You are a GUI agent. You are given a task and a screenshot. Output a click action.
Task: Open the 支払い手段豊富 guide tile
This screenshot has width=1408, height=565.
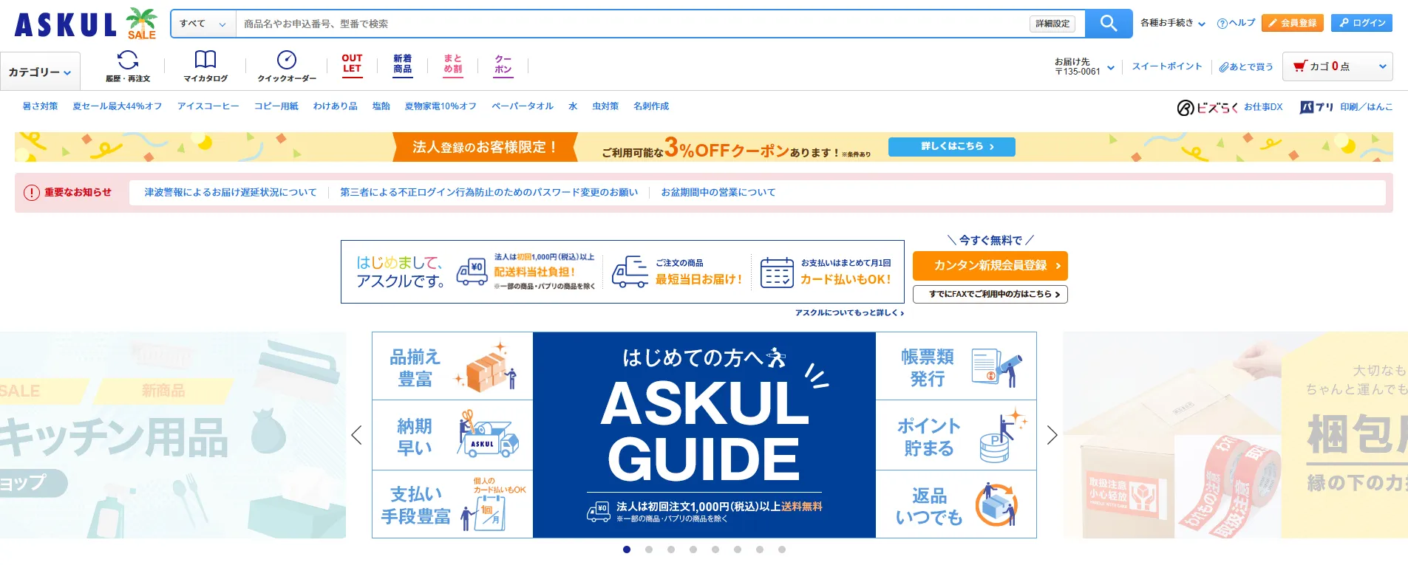click(452, 504)
